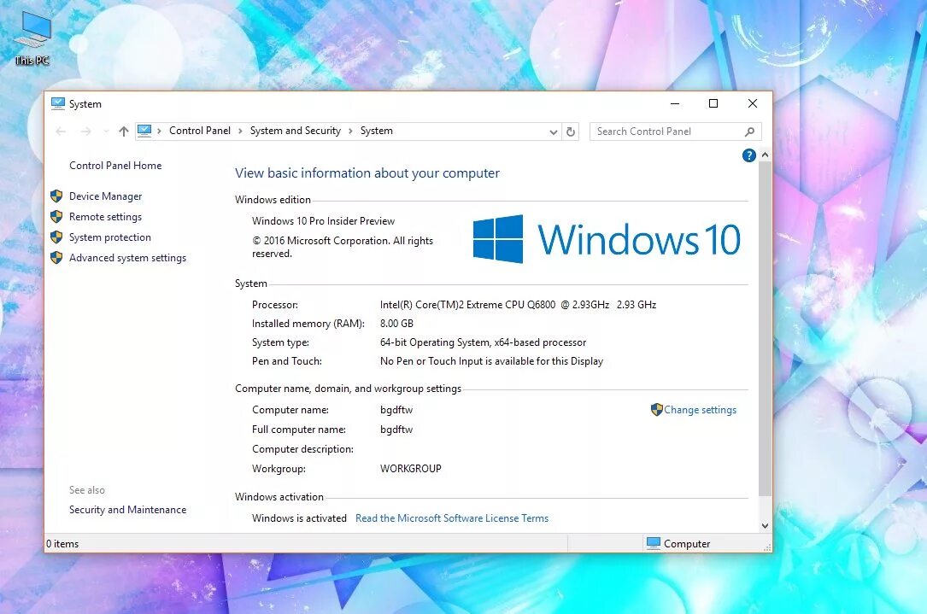Click the blue help question mark icon
927x614 pixels.
point(748,155)
